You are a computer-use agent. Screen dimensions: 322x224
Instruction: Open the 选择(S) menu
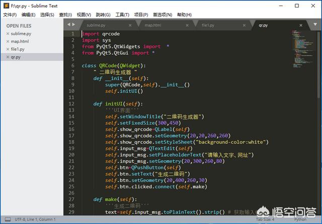(x=47, y=15)
